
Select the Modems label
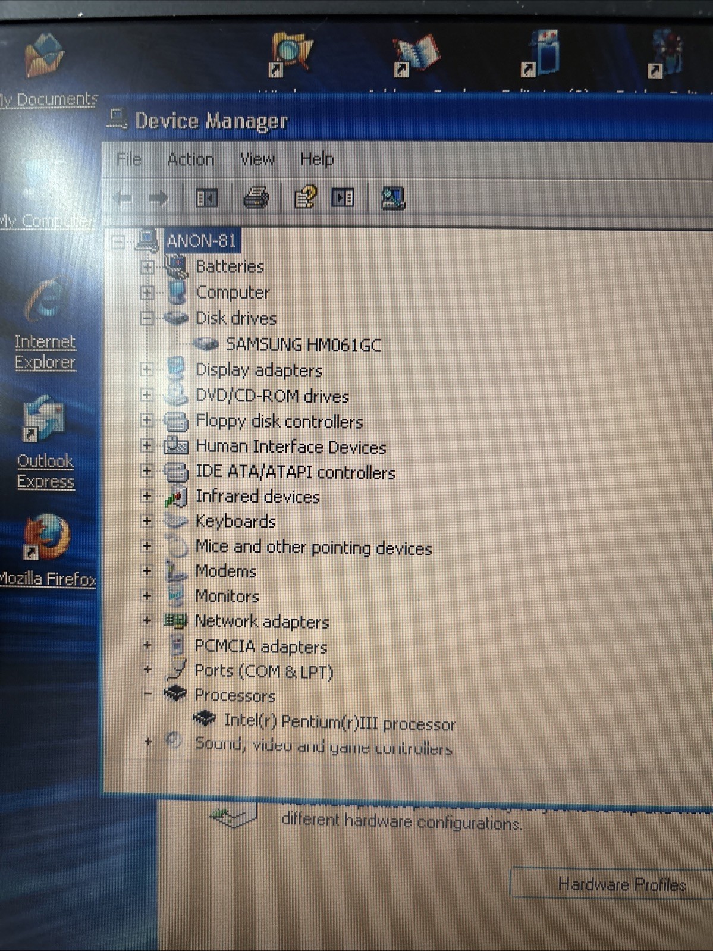pyautogui.click(x=226, y=572)
